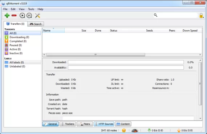Click the torrent list scroll right arrow
The image size is (207, 134).
coord(200,55)
